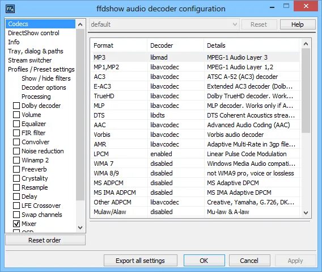Click enabled decoder for LPCM
Screen dimensions: 322x272
[x=161, y=154]
